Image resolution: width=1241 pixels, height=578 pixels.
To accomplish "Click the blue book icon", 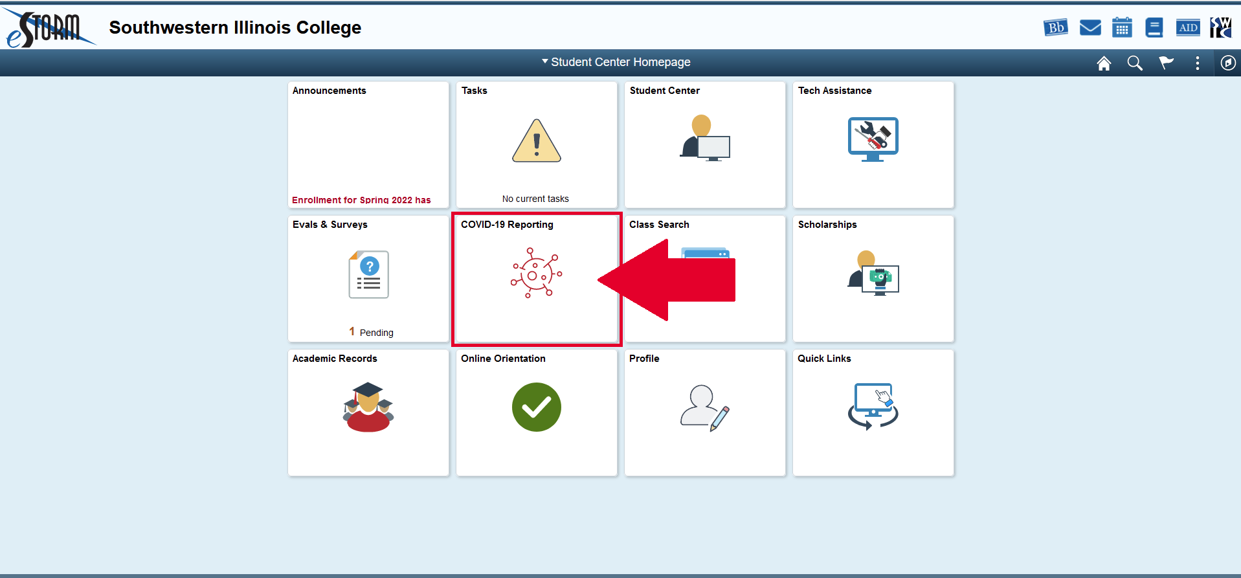I will point(1154,28).
